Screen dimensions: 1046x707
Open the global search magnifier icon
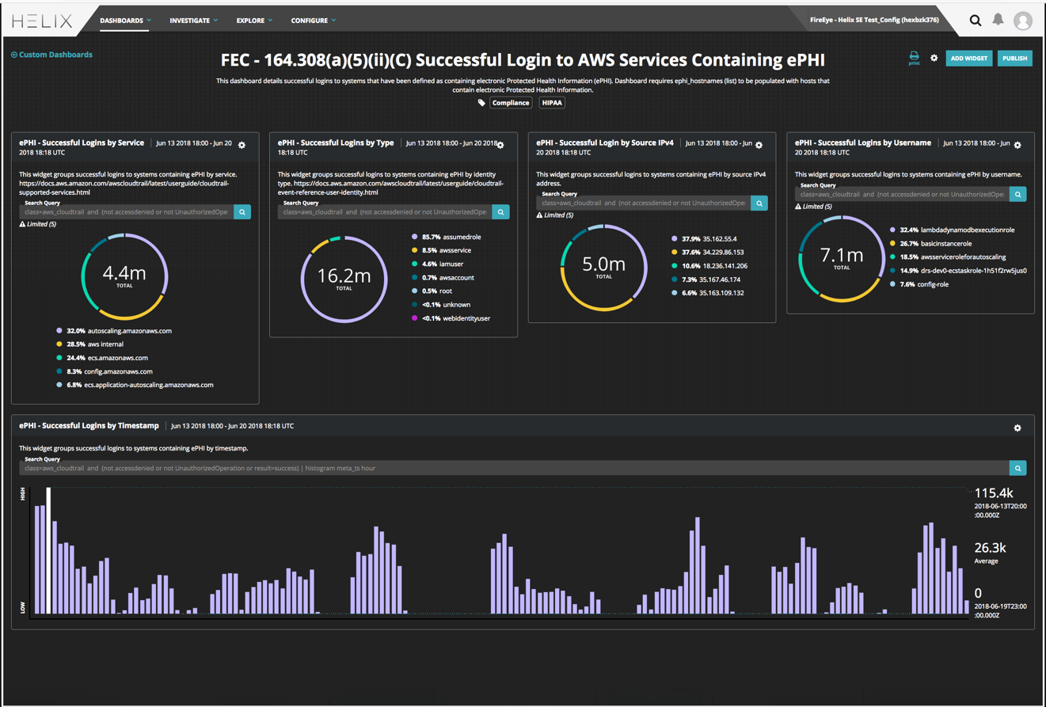click(975, 21)
